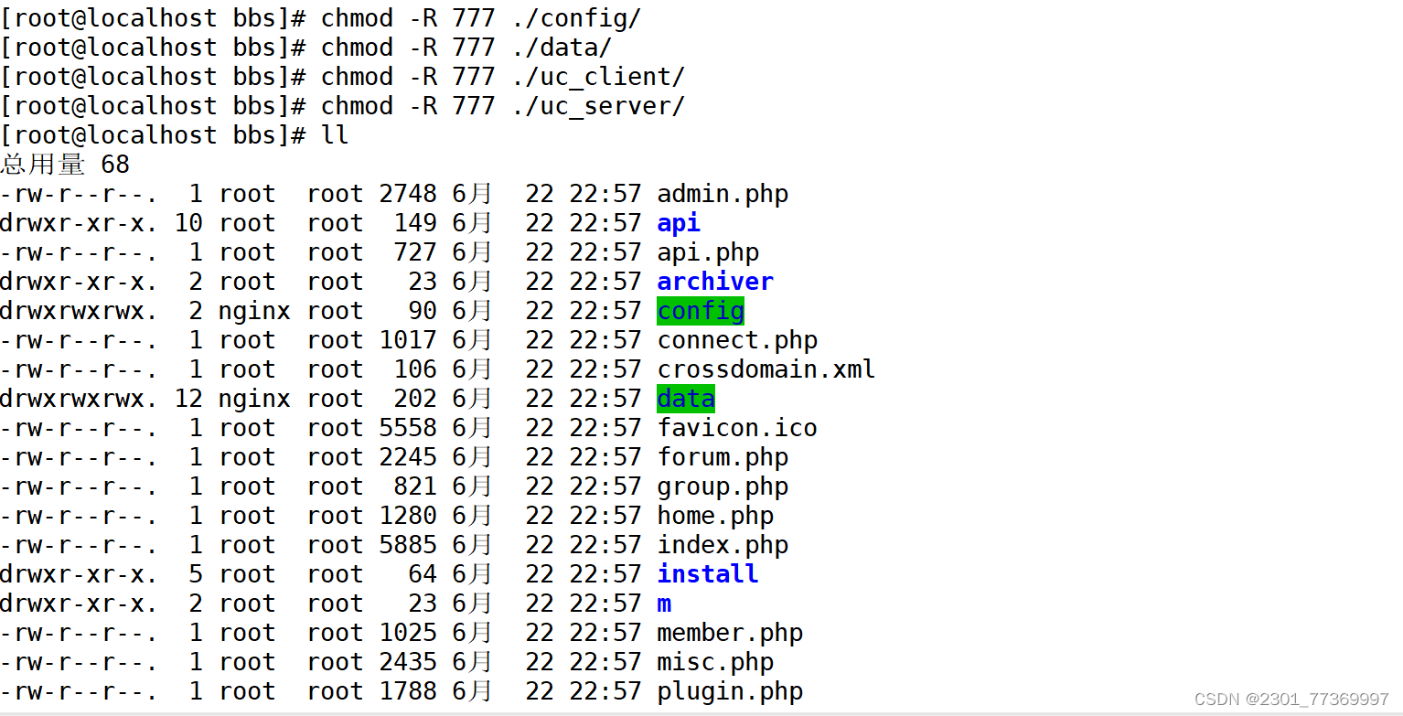Click size 106 in the crossdomain.xml row
The width and height of the screenshot is (1403, 716).
click(x=415, y=369)
